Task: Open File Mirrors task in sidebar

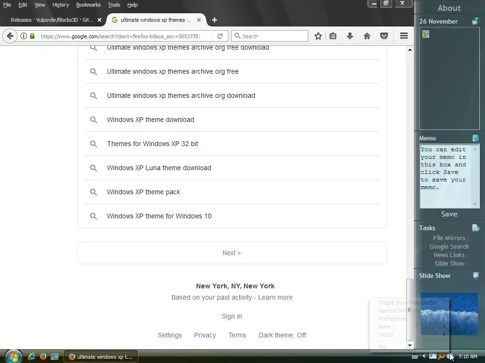Action: pos(449,238)
